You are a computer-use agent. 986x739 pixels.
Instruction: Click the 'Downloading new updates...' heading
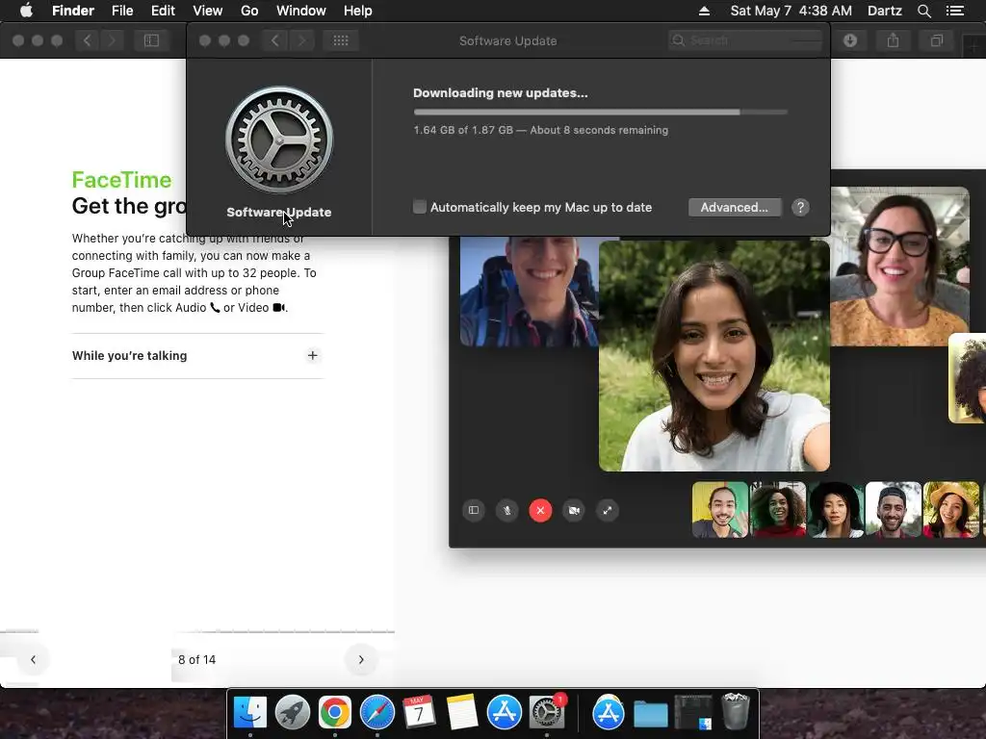pos(501,93)
